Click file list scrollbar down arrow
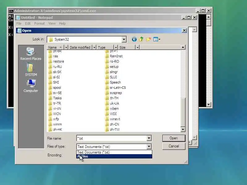This screenshot has width=247, height=185. point(183,129)
